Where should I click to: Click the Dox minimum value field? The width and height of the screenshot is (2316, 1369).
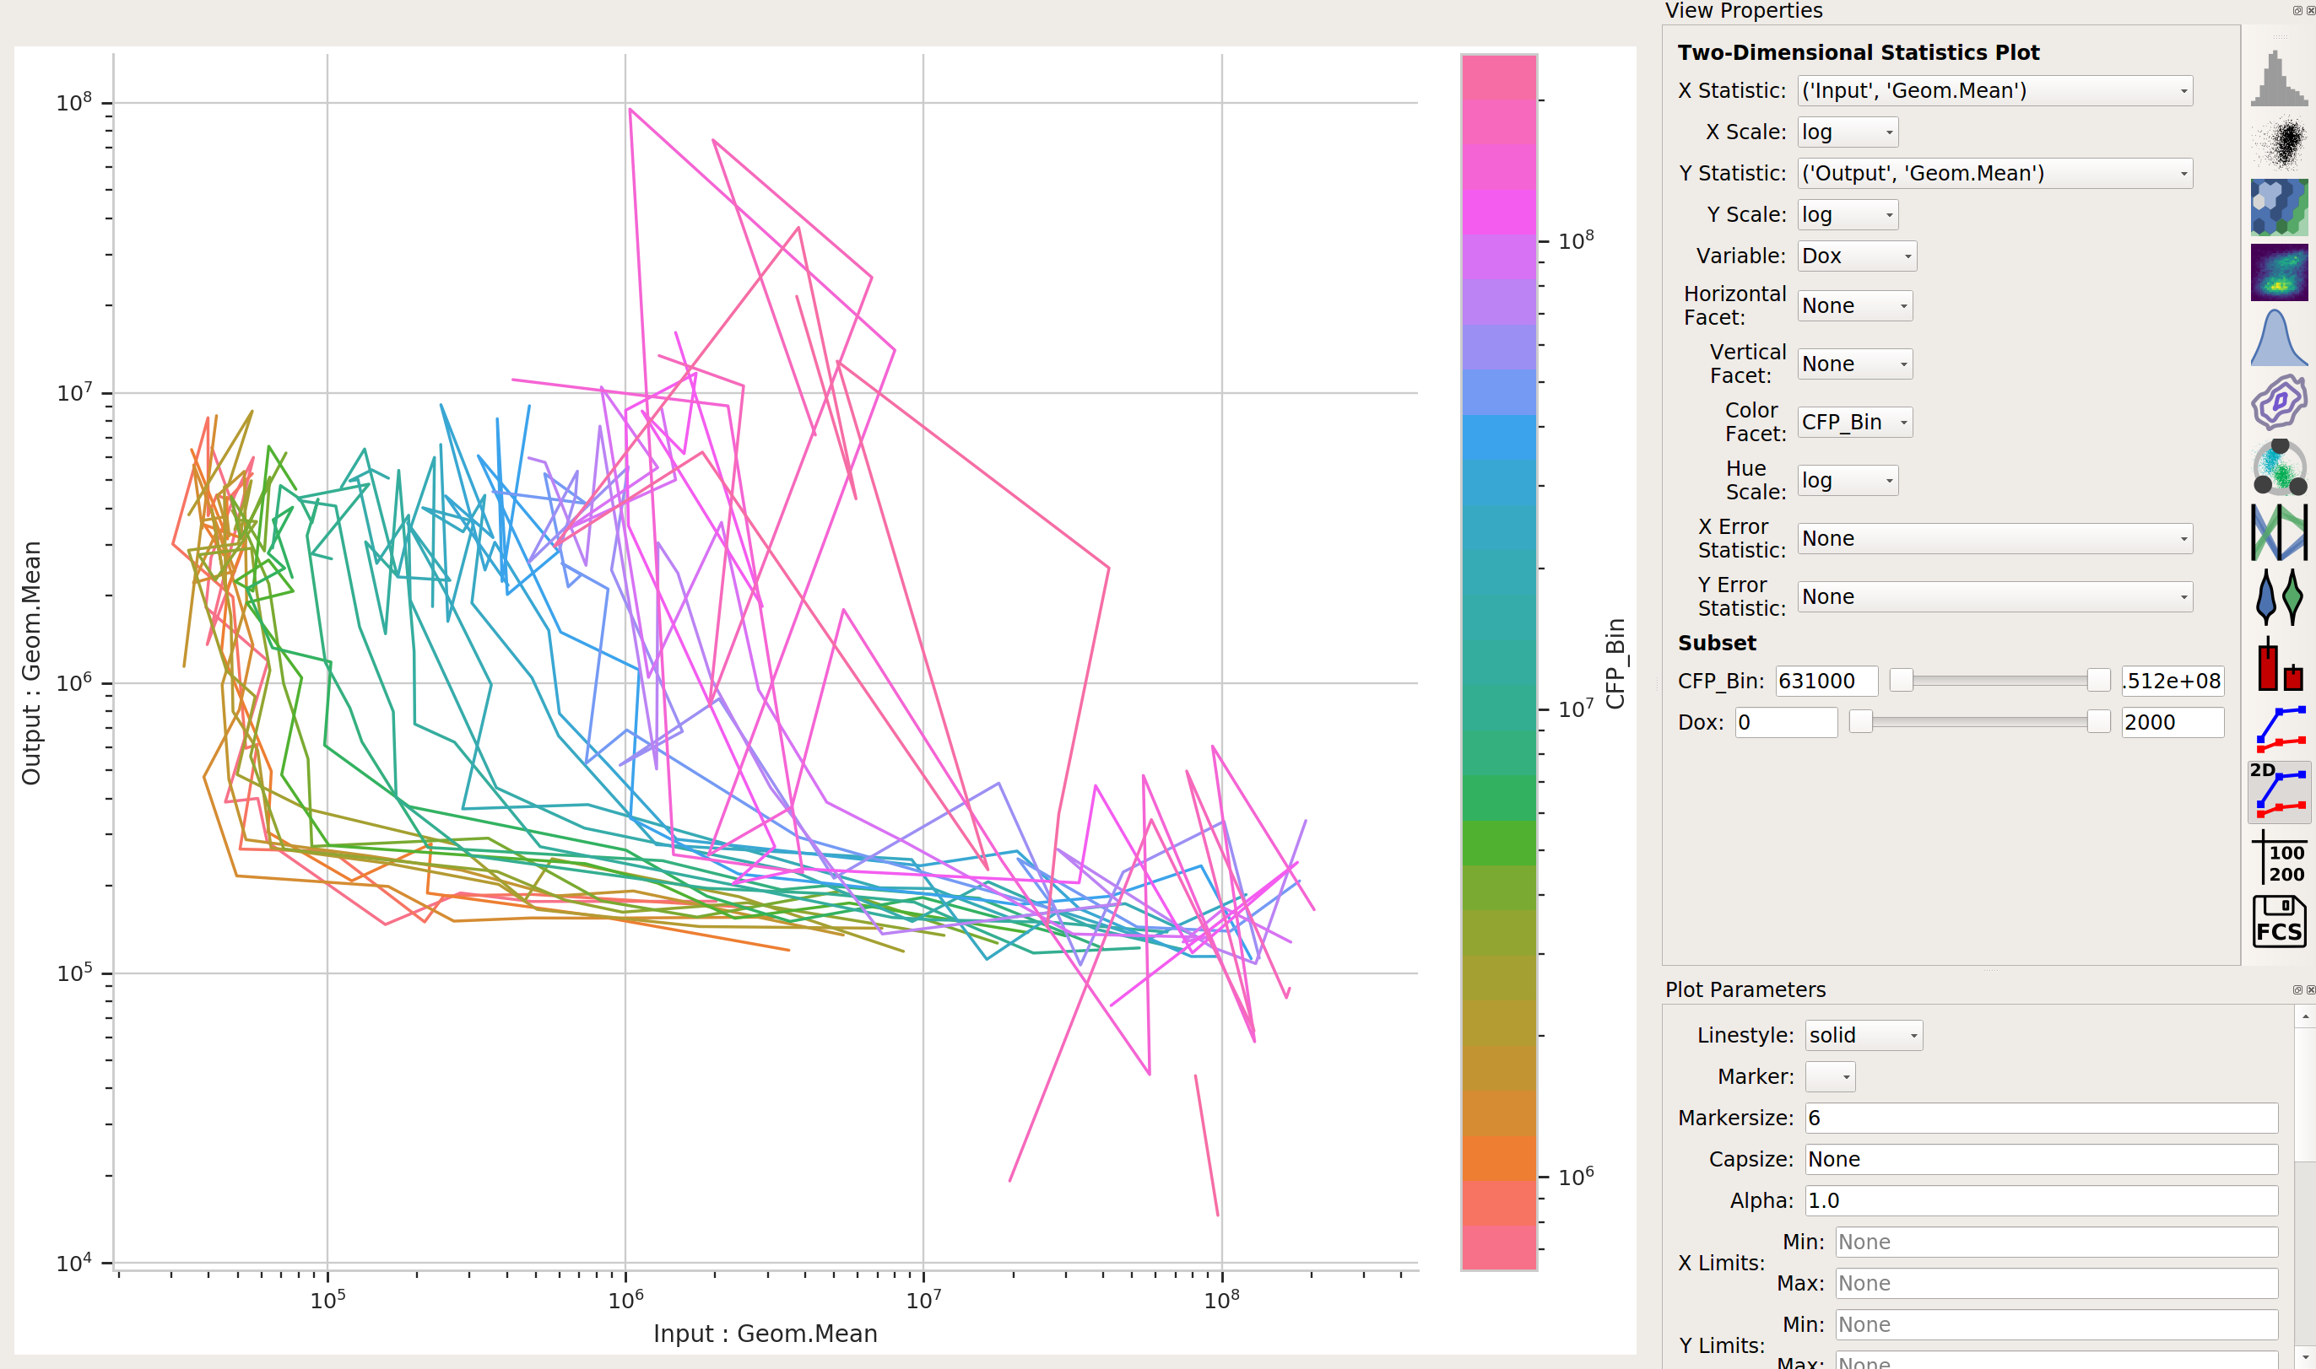[x=1785, y=722]
